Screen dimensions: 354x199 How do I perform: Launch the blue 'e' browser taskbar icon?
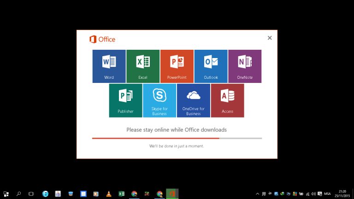(x=45, y=194)
